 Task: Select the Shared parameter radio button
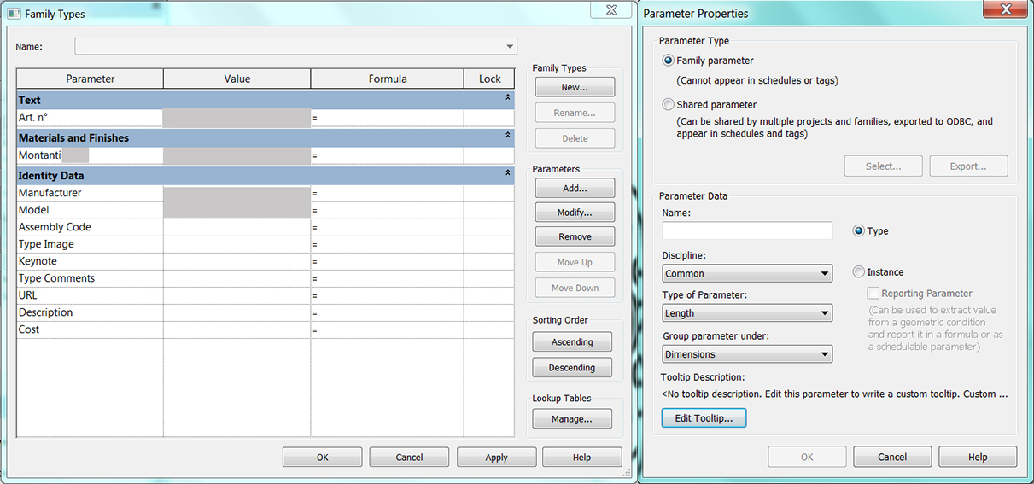(669, 104)
